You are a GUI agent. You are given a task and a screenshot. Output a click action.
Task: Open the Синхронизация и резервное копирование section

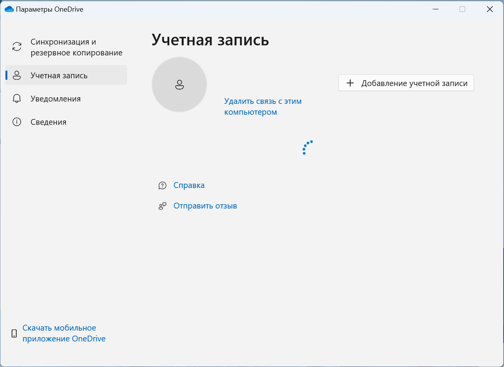pyautogui.click(x=66, y=47)
